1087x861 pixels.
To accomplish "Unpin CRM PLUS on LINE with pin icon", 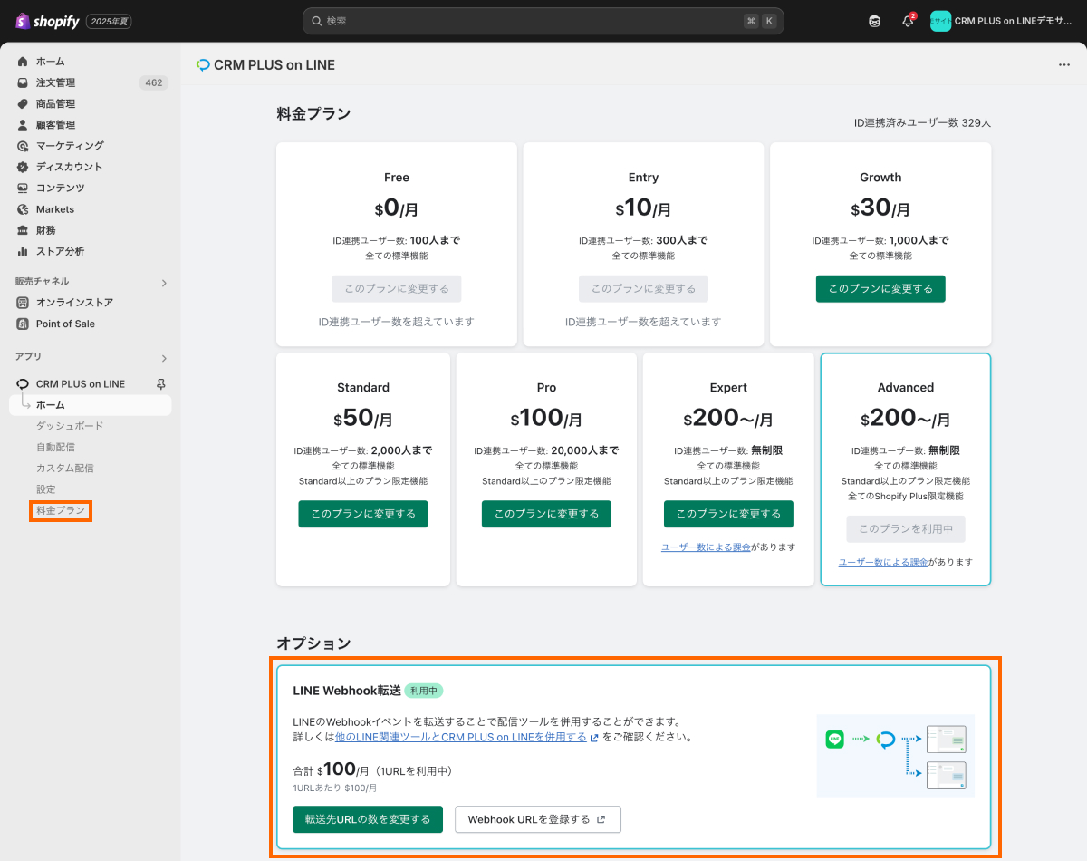I will (x=161, y=384).
